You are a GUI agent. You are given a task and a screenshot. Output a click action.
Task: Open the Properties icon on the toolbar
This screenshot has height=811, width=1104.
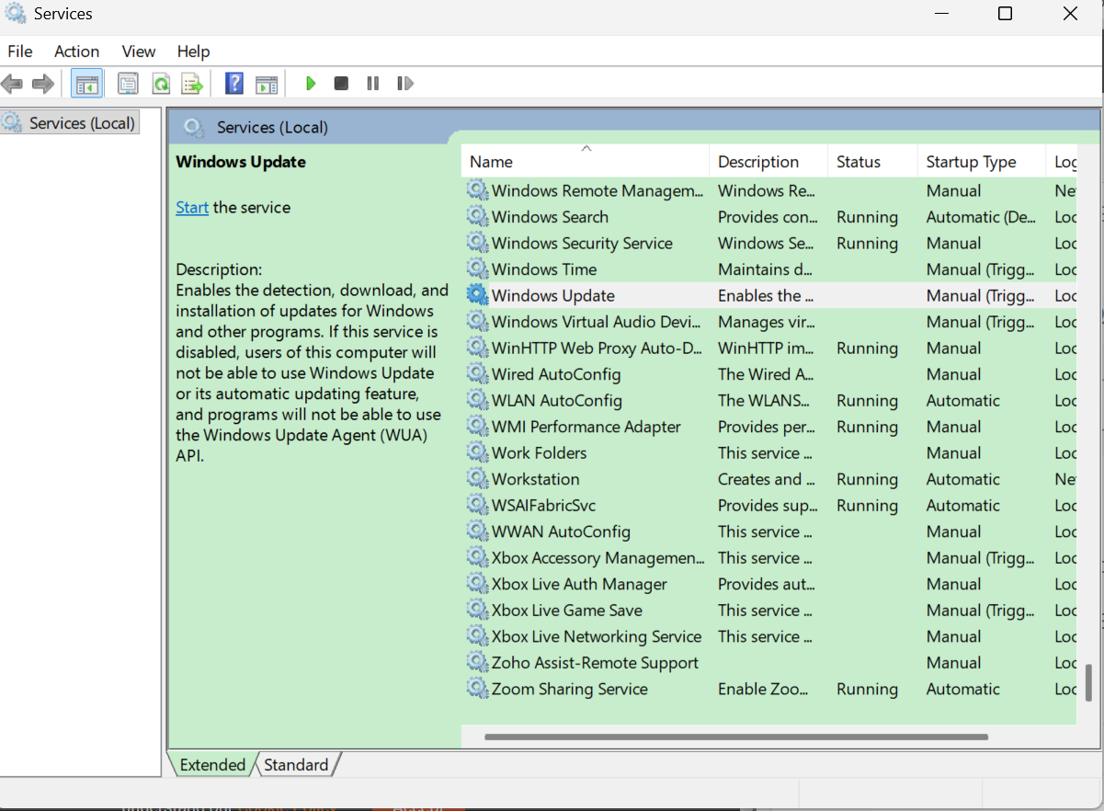coord(128,83)
